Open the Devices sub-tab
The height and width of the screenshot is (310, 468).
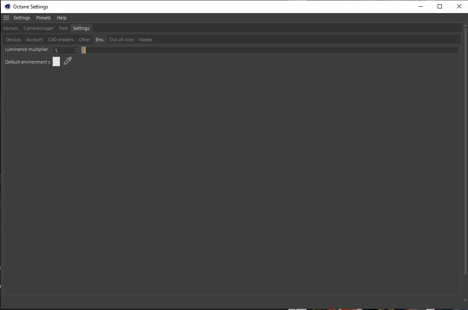[13, 40]
